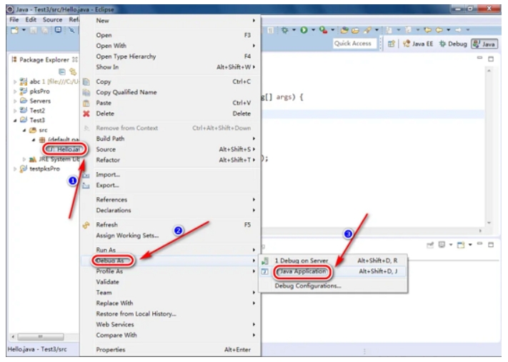Click the Paste clipboard icon
This screenshot has height=362, width=508.
point(86,103)
